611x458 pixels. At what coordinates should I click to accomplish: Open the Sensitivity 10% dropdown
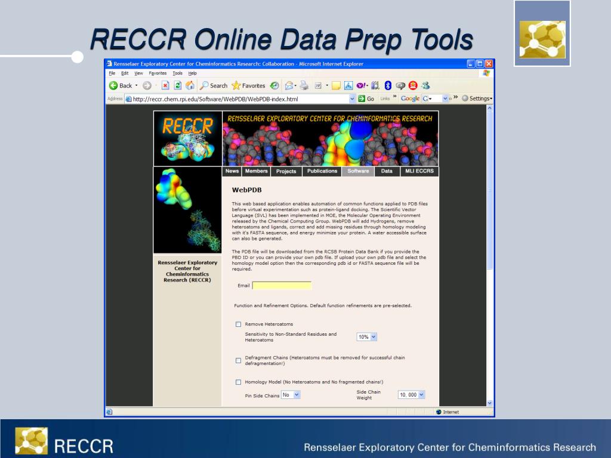click(367, 337)
